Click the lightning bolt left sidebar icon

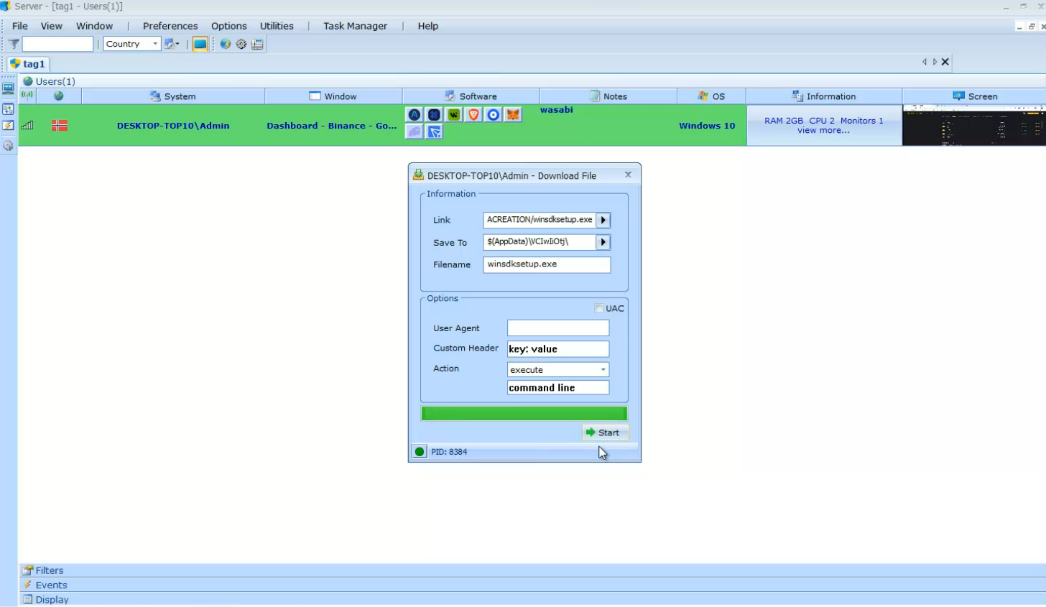[x=8, y=126]
